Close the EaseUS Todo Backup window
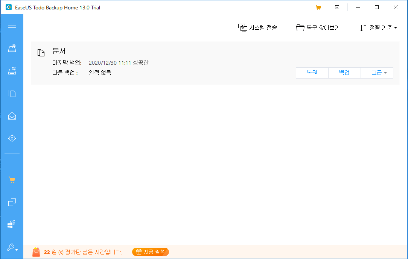The image size is (408, 259). 395,7
